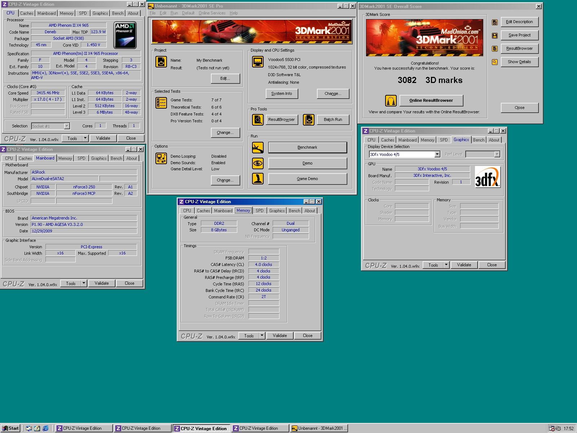Click the Project icon in 3DMark2001 window
The width and height of the screenshot is (577, 433).
pyautogui.click(x=161, y=62)
